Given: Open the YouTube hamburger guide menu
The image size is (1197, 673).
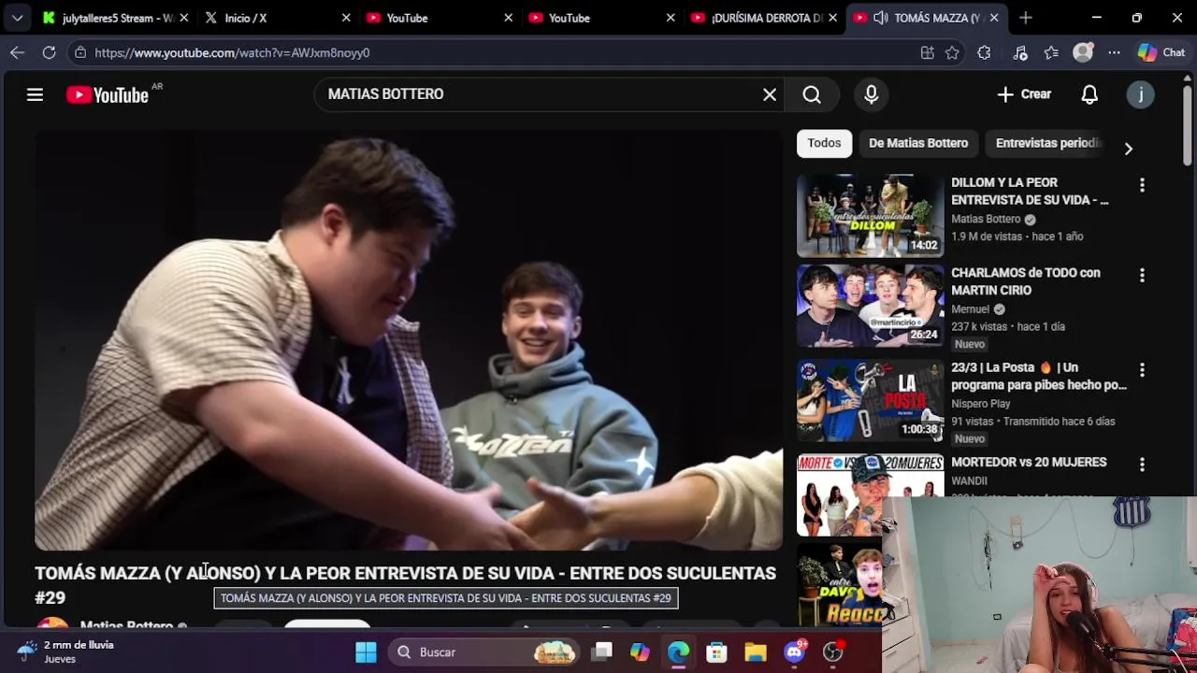Looking at the screenshot, I should pyautogui.click(x=35, y=94).
